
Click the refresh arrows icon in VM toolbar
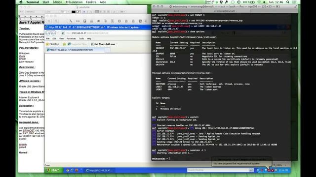point(140,21)
